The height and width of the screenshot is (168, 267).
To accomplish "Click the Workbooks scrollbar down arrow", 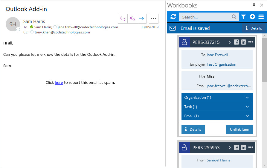I will pyautogui.click(x=264, y=165).
